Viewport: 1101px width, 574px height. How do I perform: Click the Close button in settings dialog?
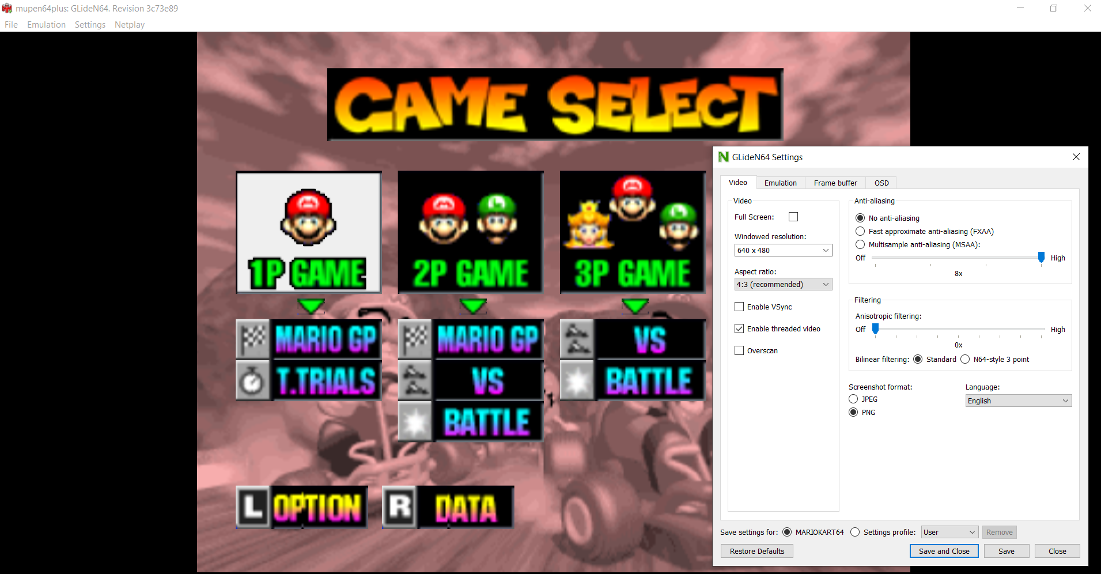pyautogui.click(x=1057, y=551)
